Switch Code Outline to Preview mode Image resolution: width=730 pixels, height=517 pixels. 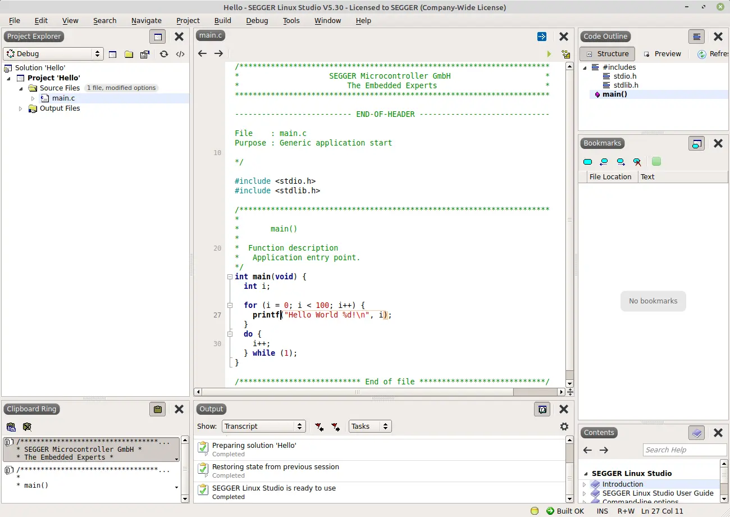663,53
